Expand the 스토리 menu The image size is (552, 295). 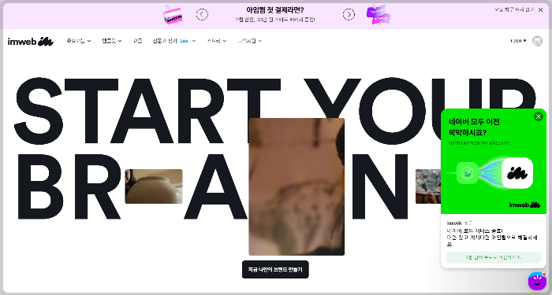tap(217, 41)
